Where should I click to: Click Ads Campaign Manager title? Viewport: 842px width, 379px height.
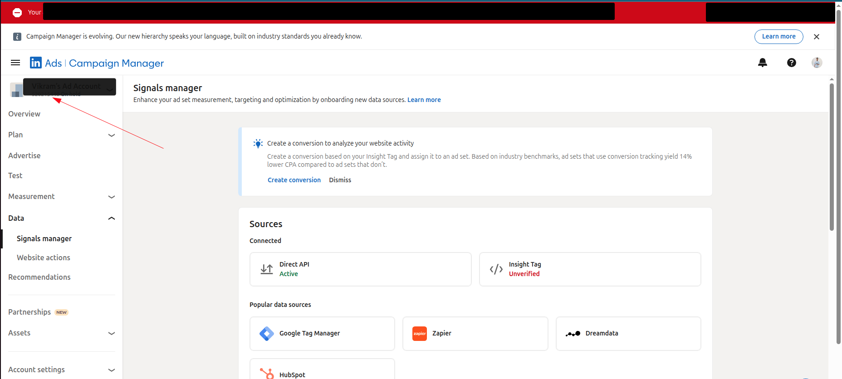(104, 63)
